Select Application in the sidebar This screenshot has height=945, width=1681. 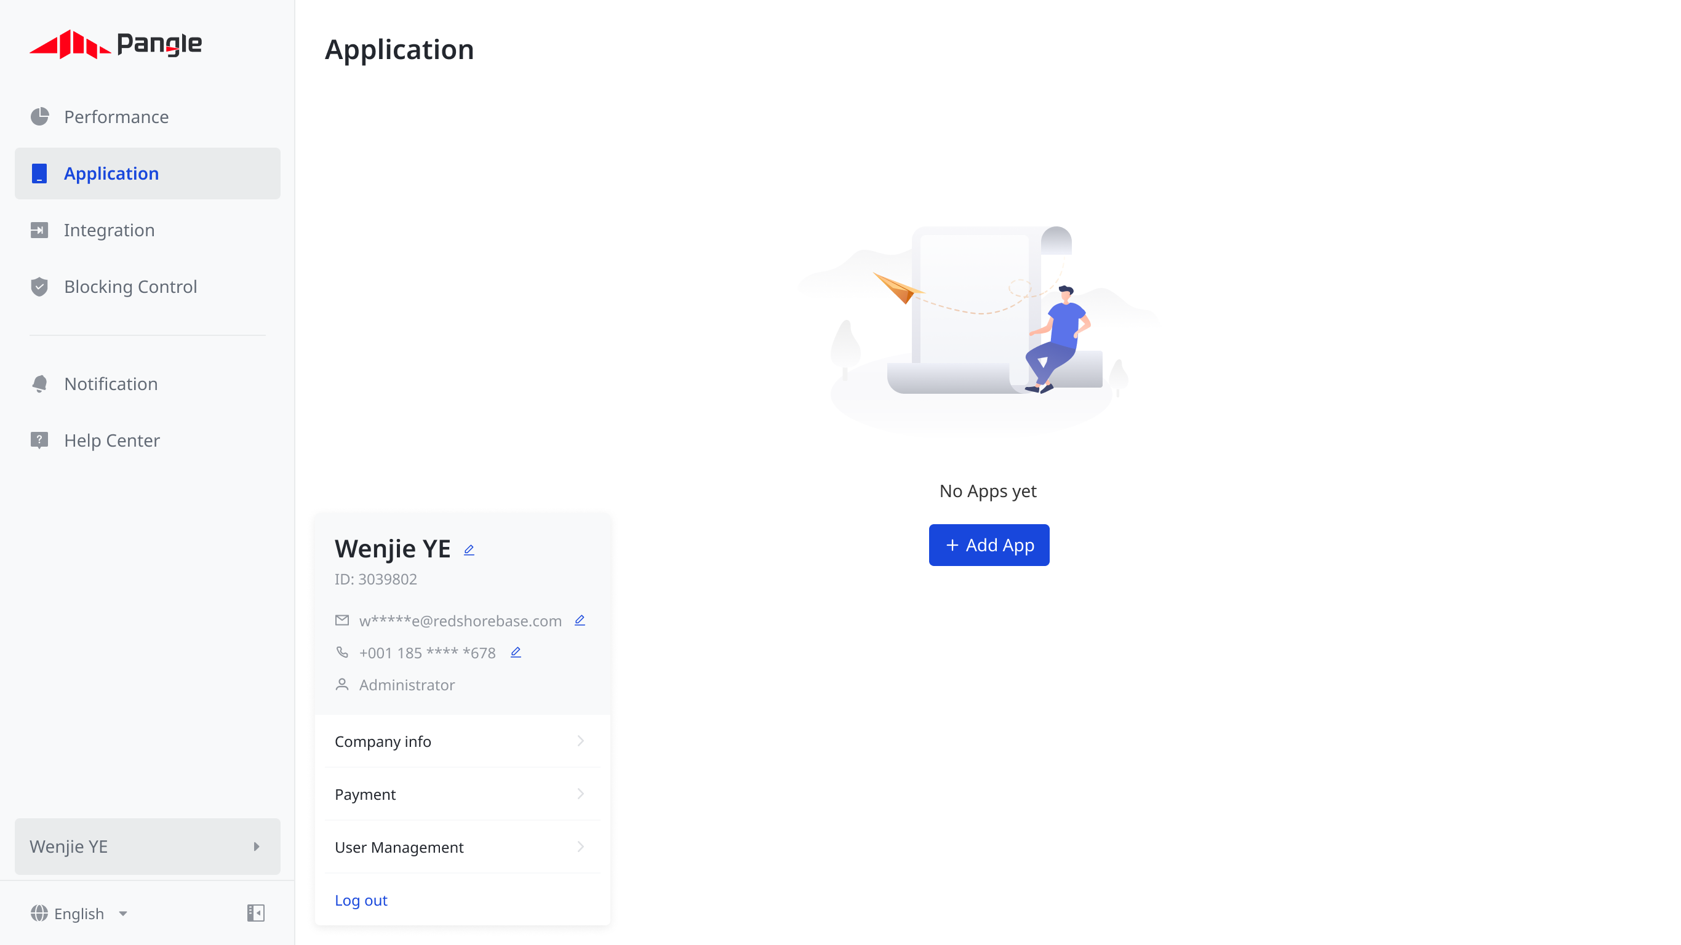point(148,173)
